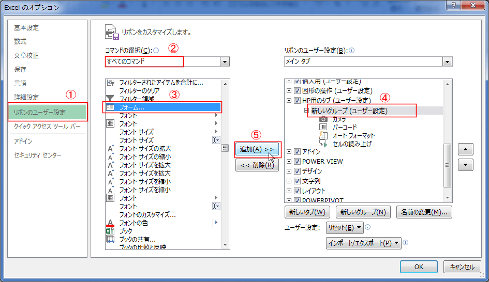Click the camera icon next to カメラ
This screenshot has height=282, width=489.
(323, 119)
